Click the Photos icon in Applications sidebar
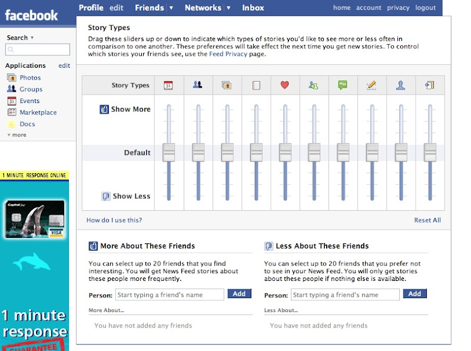Image resolution: width=471 pixels, height=351 pixels. click(x=11, y=78)
